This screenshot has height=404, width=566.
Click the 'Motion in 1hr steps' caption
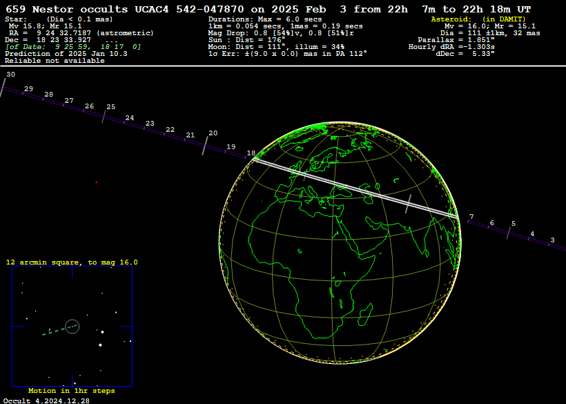tap(72, 391)
